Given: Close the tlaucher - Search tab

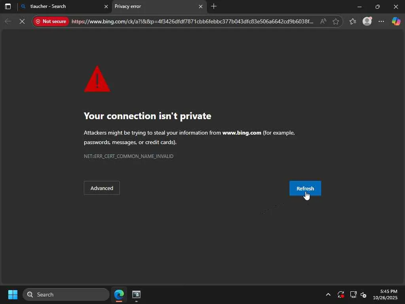Looking at the screenshot, I should coord(106,6).
